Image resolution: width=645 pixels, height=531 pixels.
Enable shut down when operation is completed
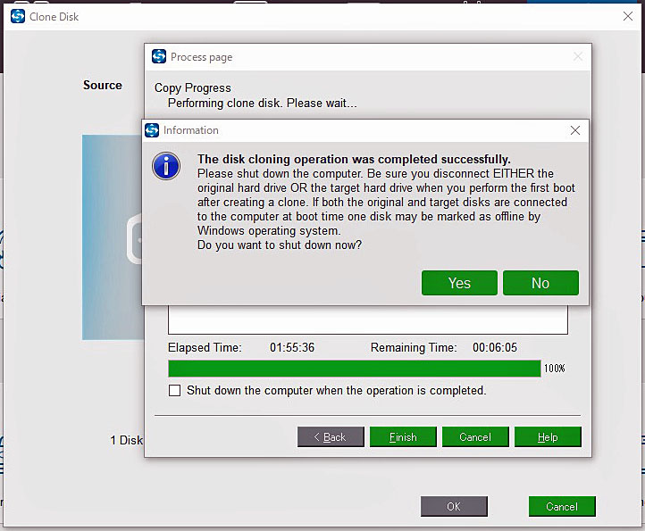point(174,391)
